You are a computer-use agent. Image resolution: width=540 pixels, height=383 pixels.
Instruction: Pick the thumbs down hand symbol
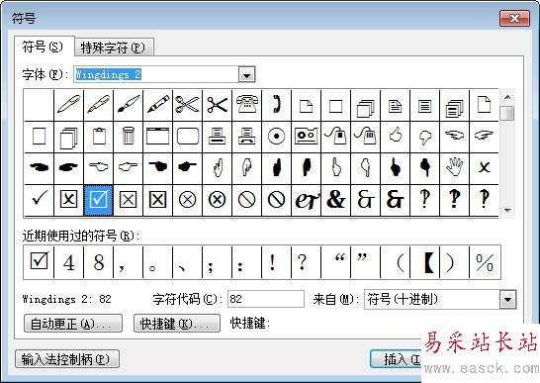pyautogui.click(x=424, y=137)
